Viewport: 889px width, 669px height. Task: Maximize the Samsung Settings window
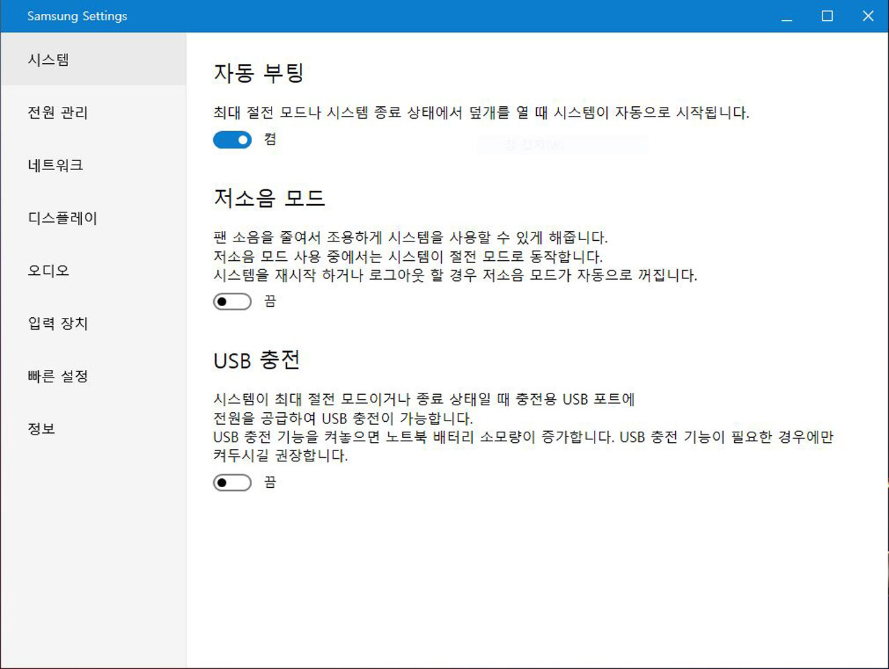(827, 16)
